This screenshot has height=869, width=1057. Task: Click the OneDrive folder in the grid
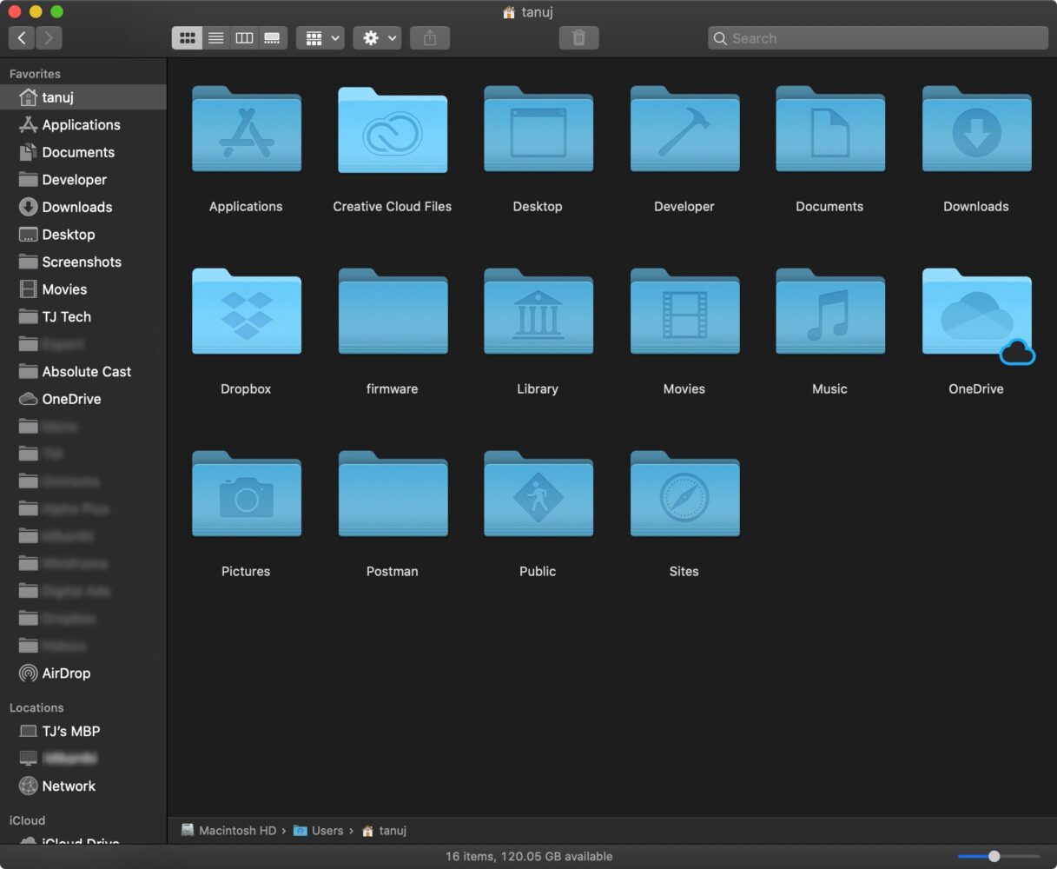pos(976,313)
